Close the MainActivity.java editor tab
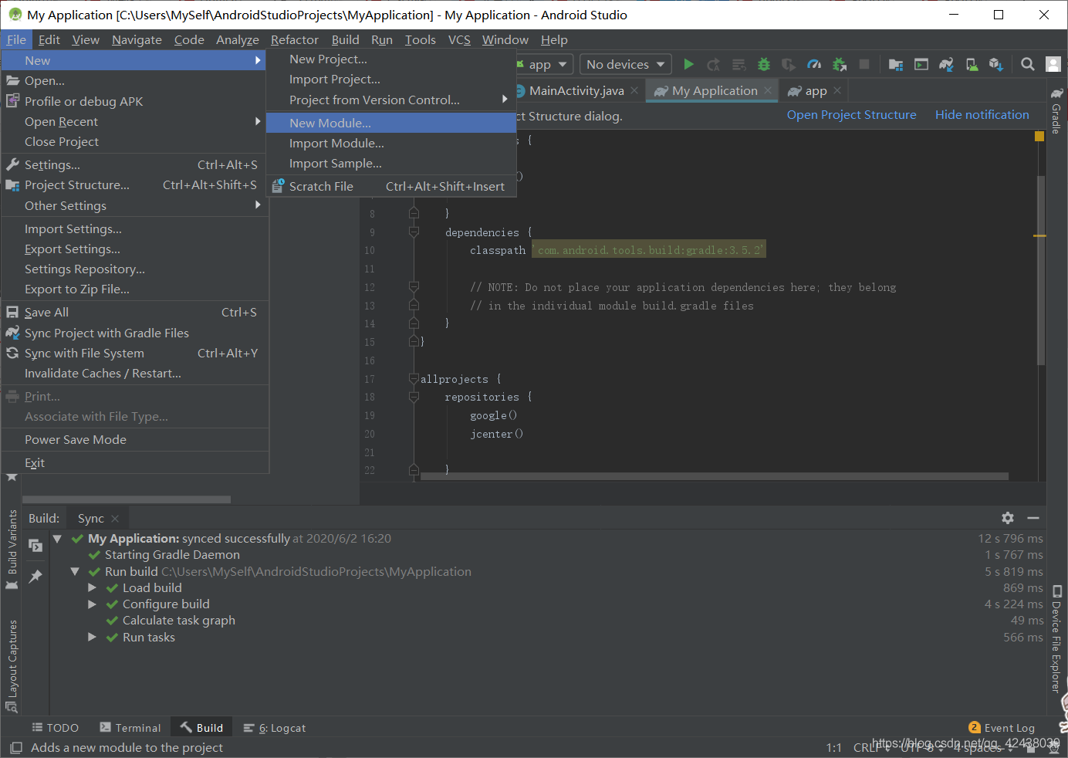 pos(634,90)
